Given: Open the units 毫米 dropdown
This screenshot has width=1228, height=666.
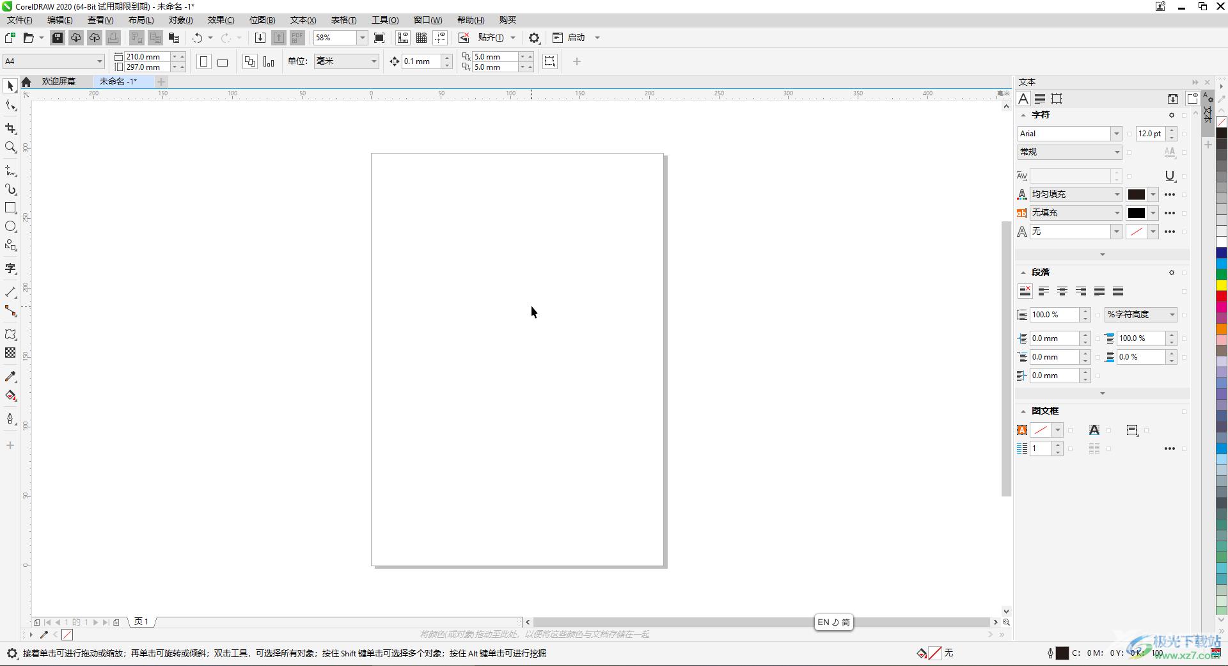Looking at the screenshot, I should coord(374,61).
